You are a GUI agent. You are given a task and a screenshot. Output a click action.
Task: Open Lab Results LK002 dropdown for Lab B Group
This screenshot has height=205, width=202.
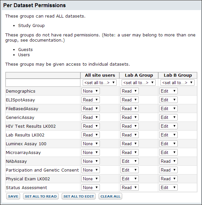tap(168, 135)
